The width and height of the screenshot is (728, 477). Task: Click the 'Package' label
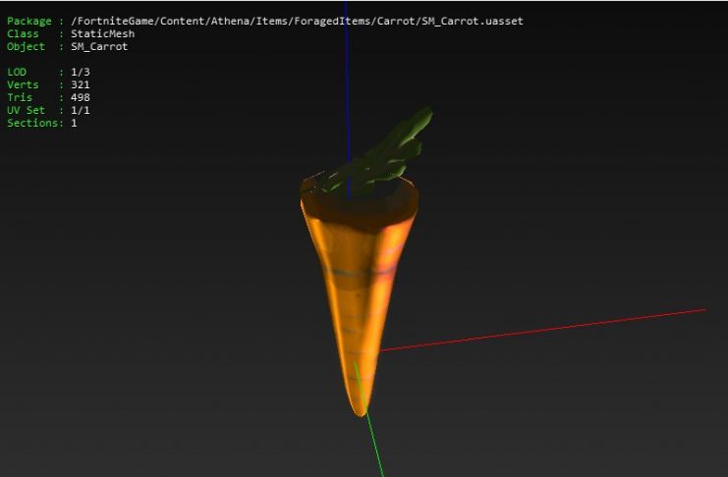tap(29, 22)
